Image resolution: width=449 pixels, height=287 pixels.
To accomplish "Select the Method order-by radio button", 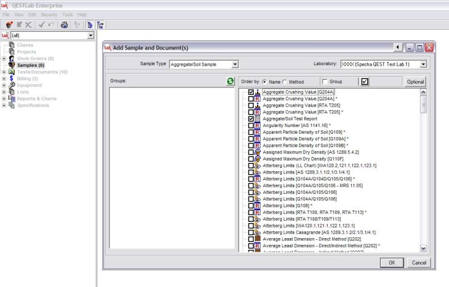I will (x=285, y=82).
